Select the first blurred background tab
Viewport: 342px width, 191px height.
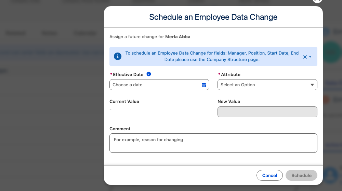tap(15, 33)
